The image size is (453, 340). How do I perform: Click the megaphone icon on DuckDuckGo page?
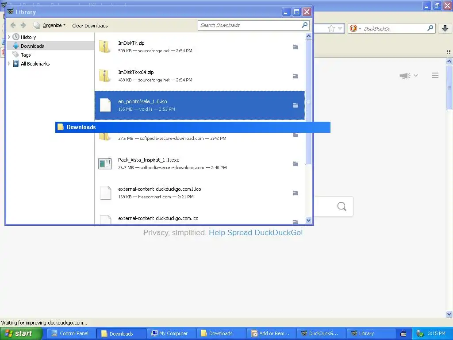click(x=405, y=76)
